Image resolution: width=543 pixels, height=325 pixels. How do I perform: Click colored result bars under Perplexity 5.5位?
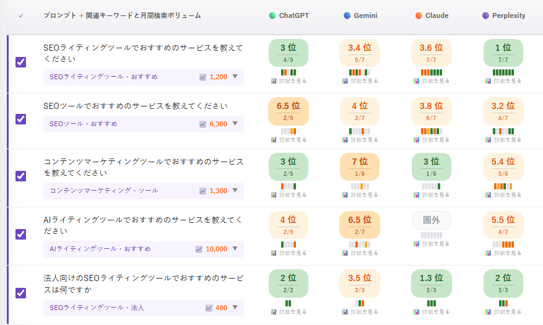coord(503,245)
